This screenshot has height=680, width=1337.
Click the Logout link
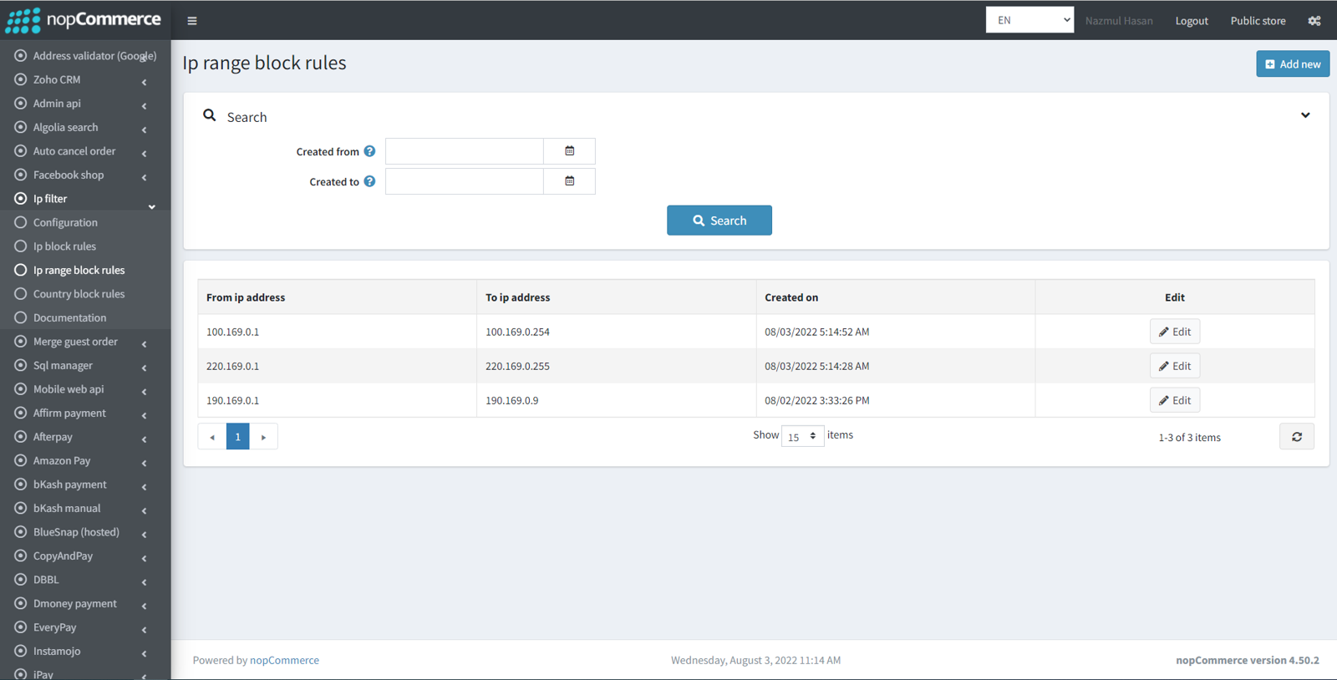[x=1192, y=21]
